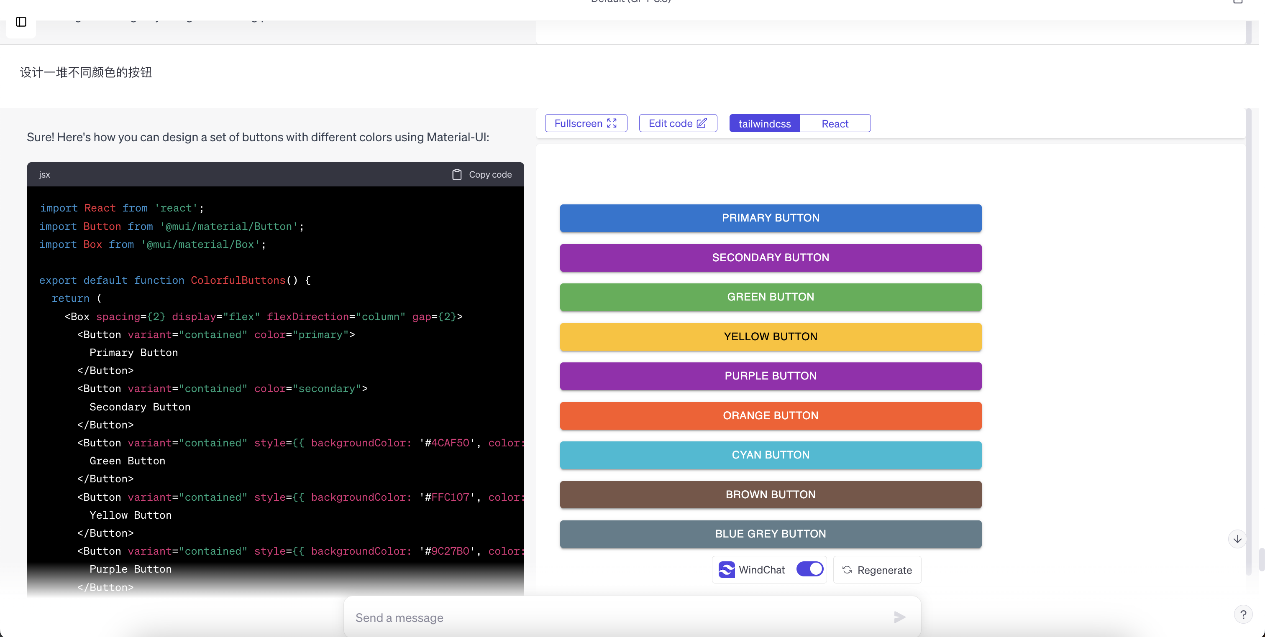Click the Edit code pencil icon
Image resolution: width=1265 pixels, height=637 pixels.
702,123
